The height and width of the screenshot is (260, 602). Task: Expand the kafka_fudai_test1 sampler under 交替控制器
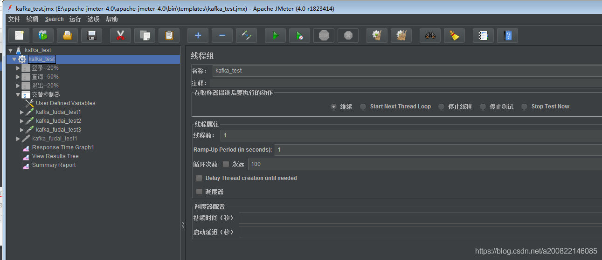tap(22, 112)
